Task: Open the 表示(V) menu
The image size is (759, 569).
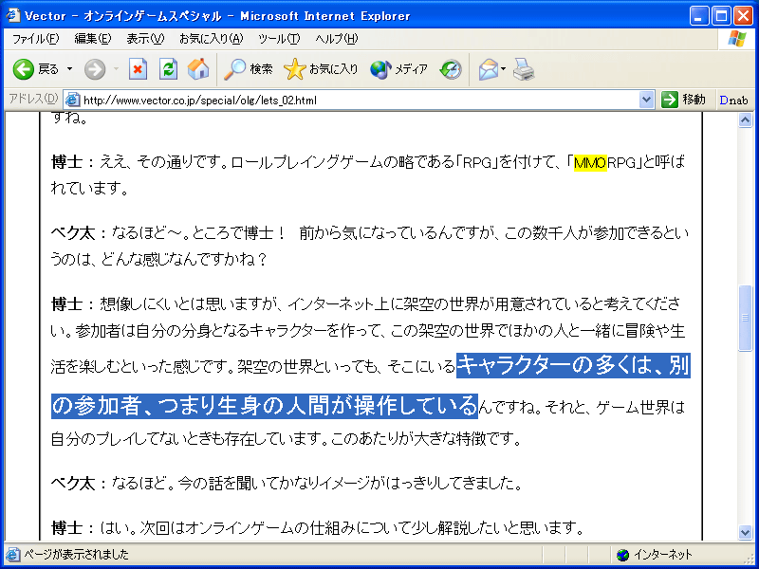Action: point(145,39)
